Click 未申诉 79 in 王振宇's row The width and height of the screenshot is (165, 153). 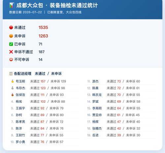coord(56,108)
